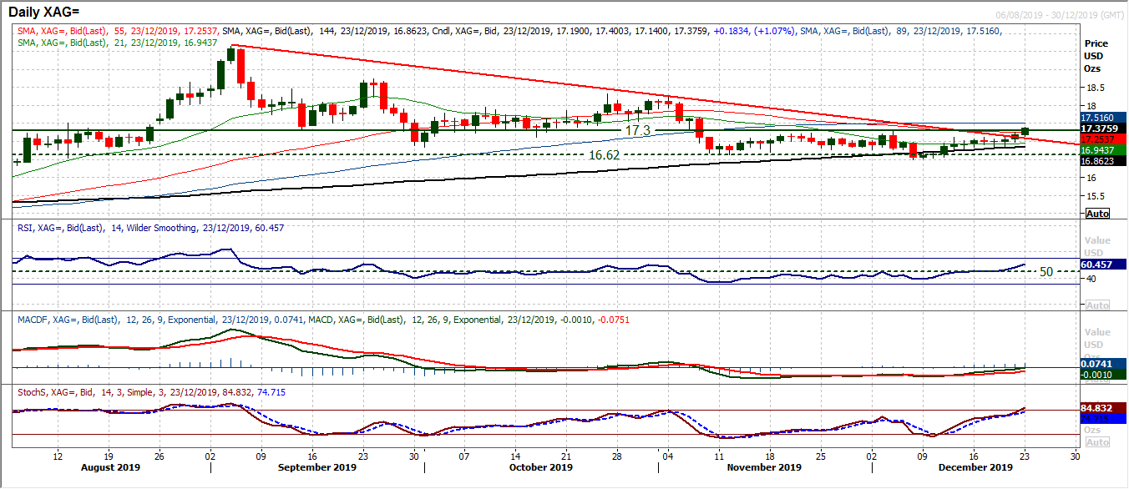
Task: Click the 40 label on RSI axis
Action: point(1090,280)
